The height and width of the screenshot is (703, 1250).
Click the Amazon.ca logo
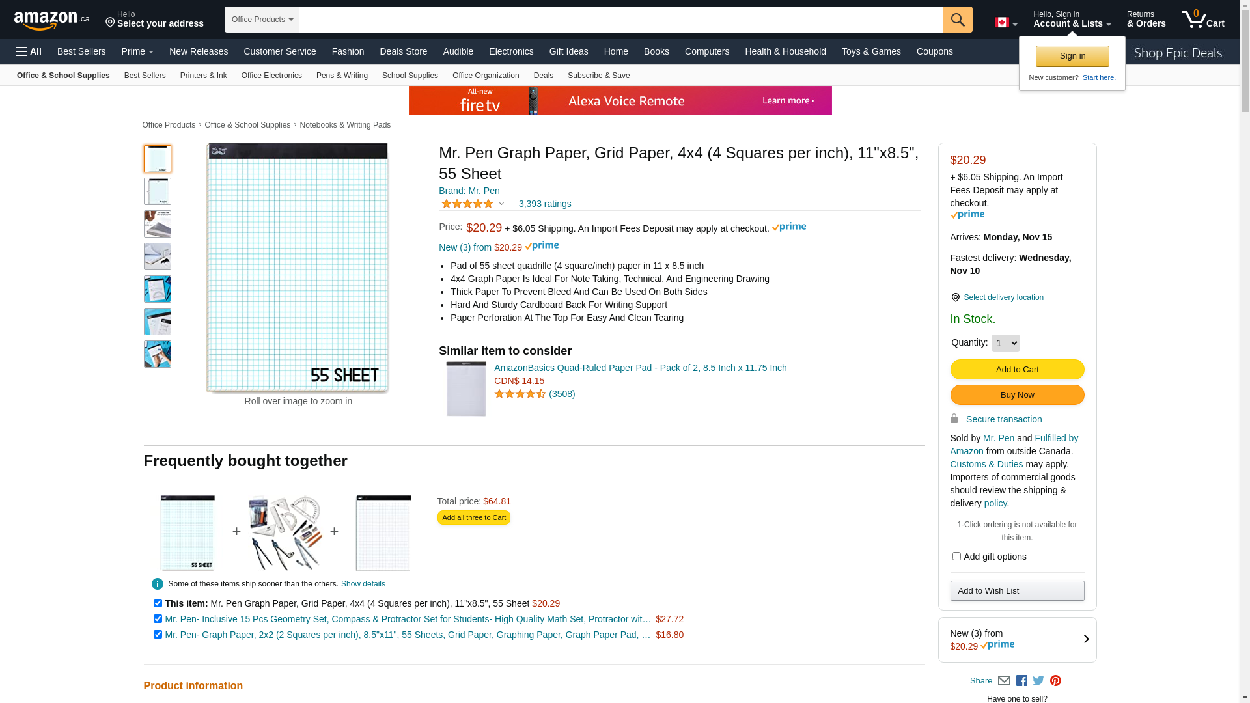tap(51, 20)
